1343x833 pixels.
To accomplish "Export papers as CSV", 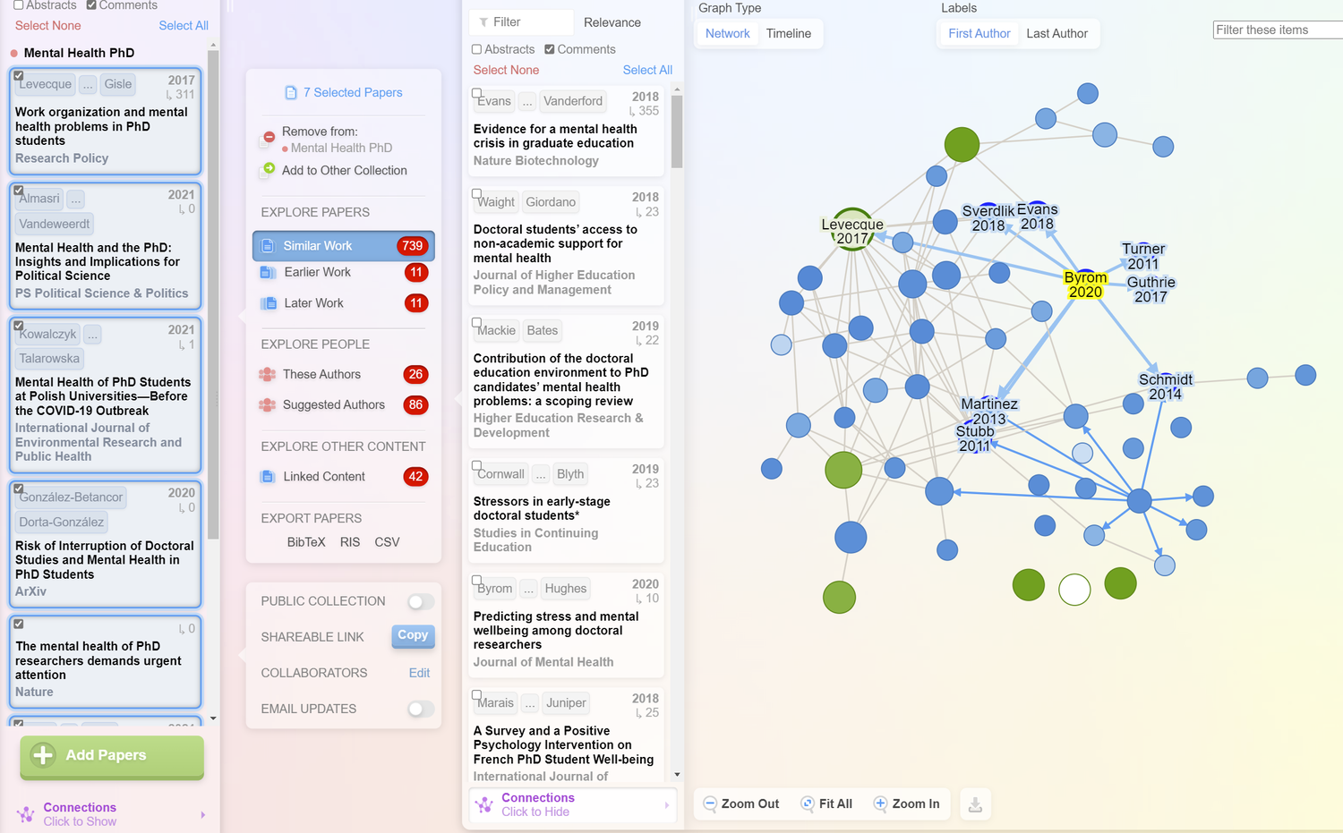I will [387, 542].
